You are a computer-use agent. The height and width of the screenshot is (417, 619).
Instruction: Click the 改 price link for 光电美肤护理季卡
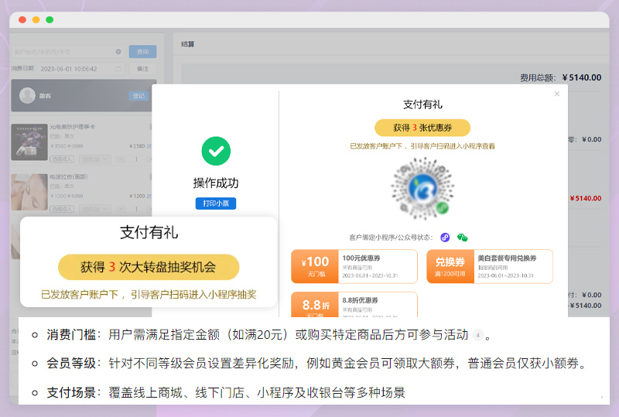149,146
